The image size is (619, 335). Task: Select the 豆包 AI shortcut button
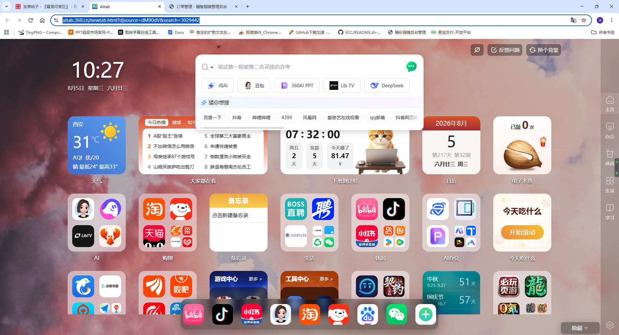[254, 86]
